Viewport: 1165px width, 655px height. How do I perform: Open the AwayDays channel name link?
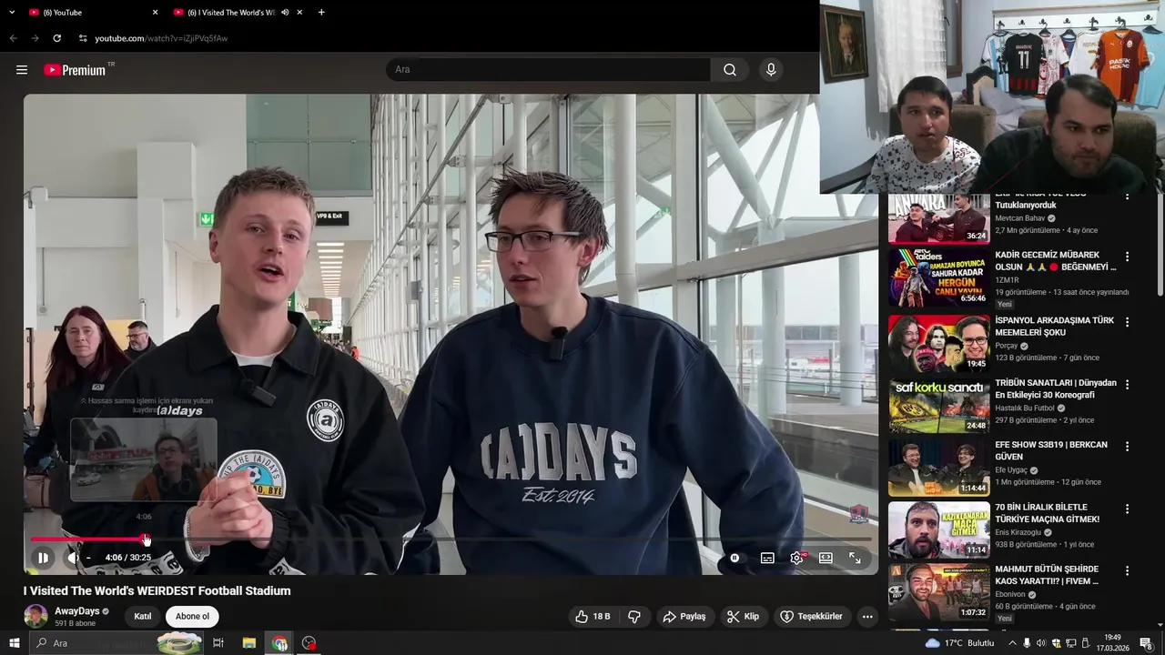(77, 611)
